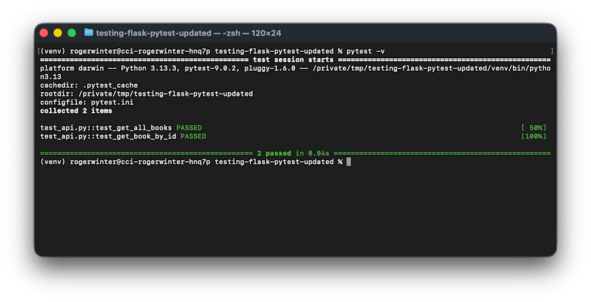Viewport: 591px width, 302px height.
Task: Click the [100%] progress indicator
Action: coord(534,137)
